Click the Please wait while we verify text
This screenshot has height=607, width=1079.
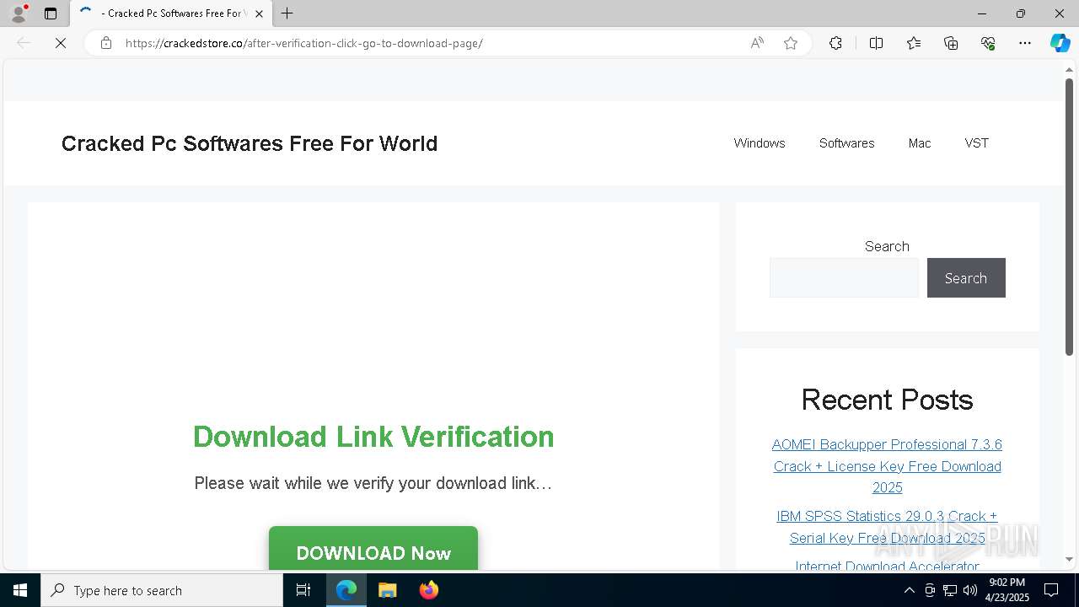373,483
